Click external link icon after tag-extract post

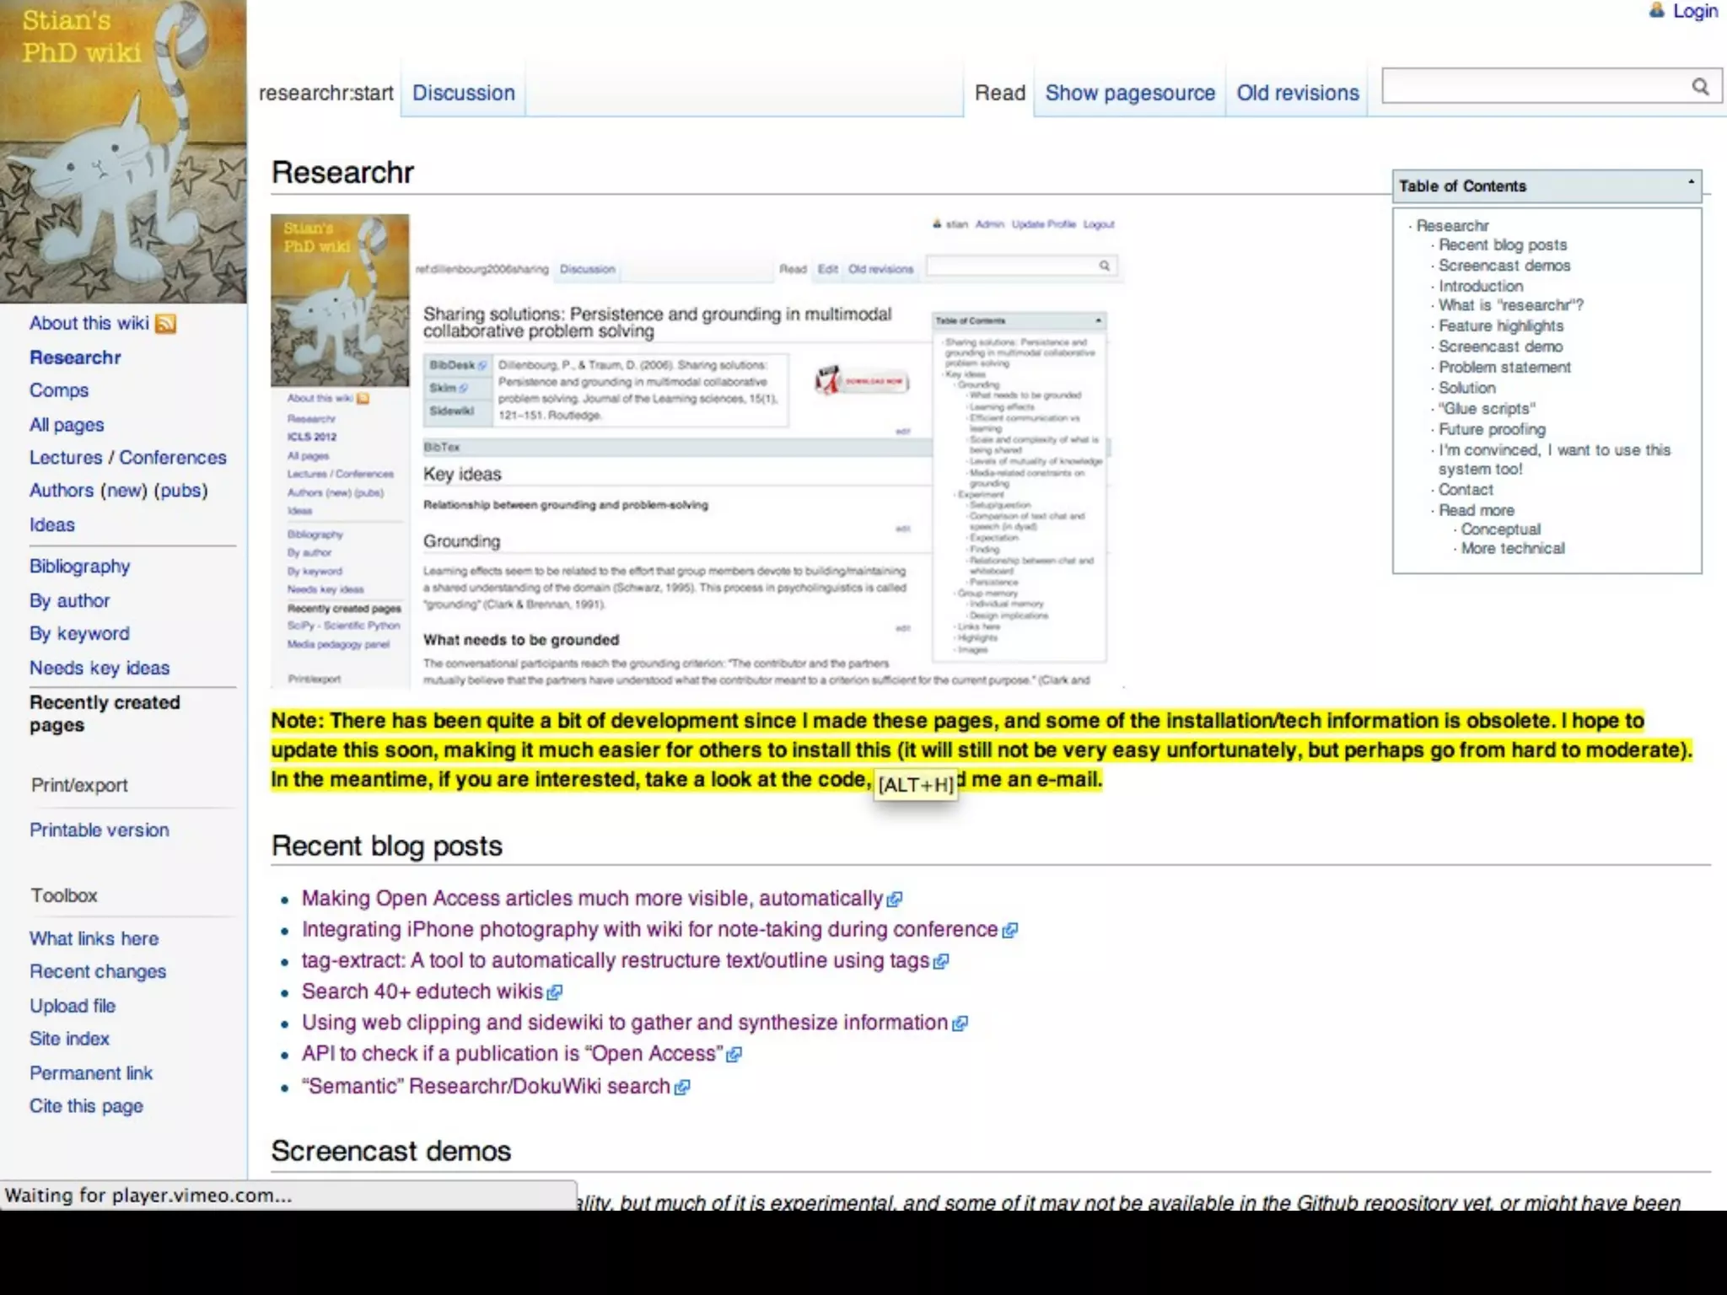coord(941,961)
